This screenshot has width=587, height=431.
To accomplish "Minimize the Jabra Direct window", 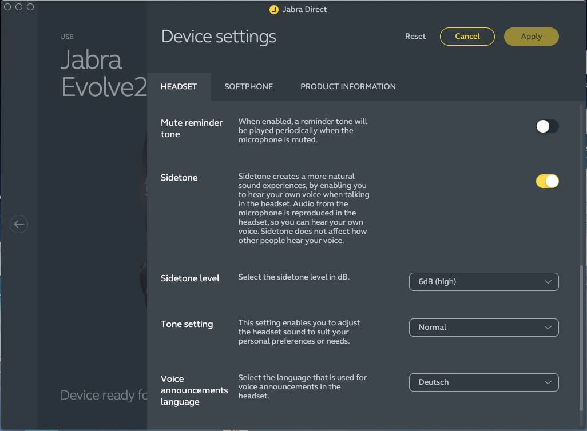I will pos(19,7).
